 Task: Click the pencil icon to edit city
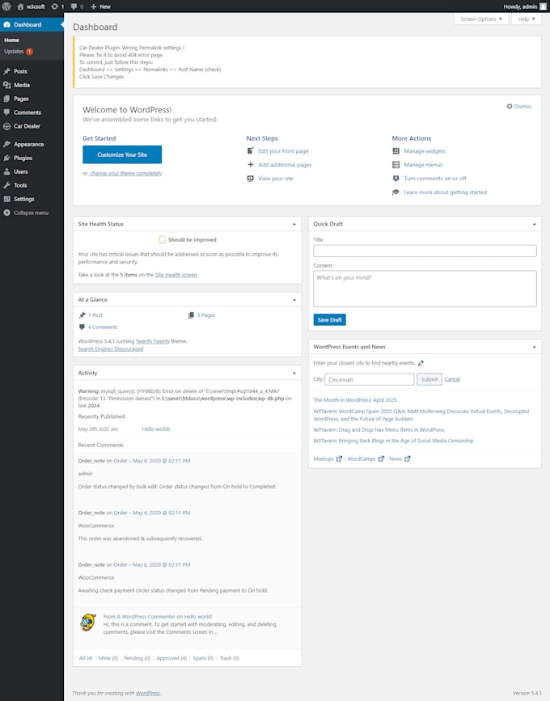point(421,363)
